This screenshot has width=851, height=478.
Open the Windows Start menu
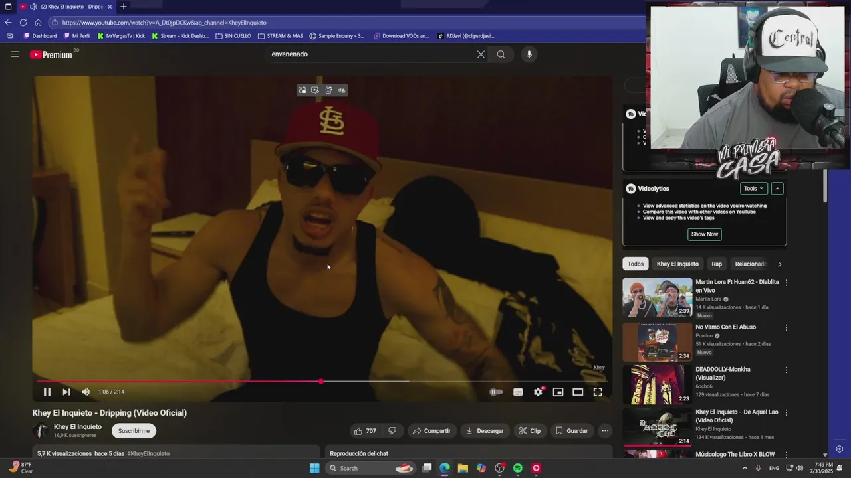[314, 468]
